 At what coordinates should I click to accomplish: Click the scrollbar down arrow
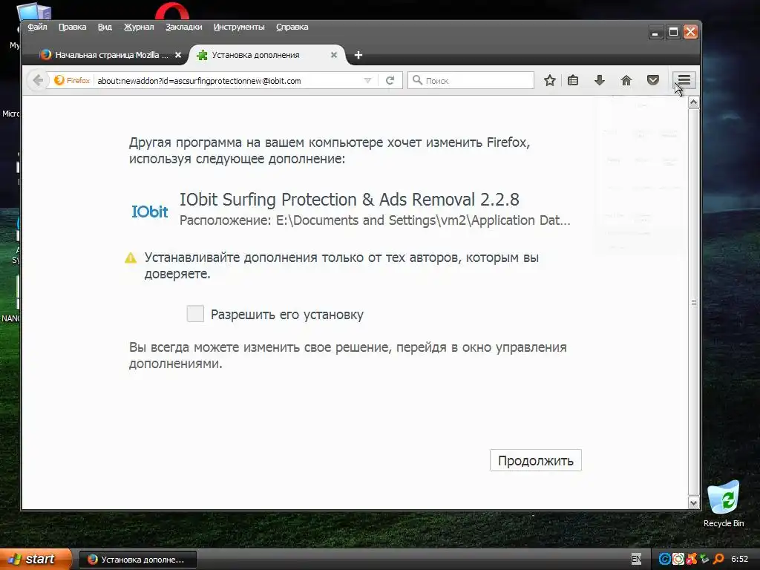[x=694, y=502]
